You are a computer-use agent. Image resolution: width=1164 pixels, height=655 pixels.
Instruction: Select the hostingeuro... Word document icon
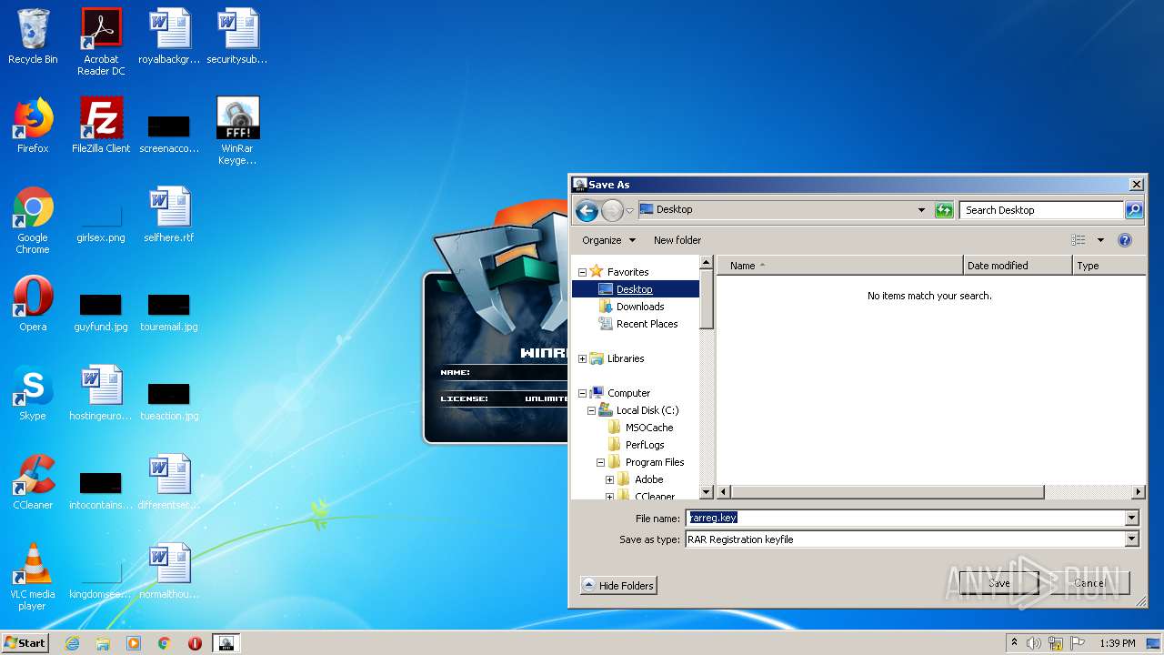pos(101,393)
